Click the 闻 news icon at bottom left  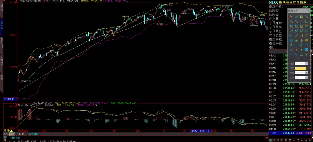coord(5,138)
